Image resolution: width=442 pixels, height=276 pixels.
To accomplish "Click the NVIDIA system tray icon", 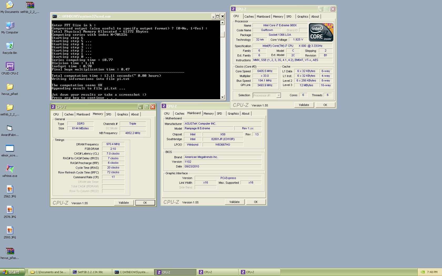I will click(422, 272).
